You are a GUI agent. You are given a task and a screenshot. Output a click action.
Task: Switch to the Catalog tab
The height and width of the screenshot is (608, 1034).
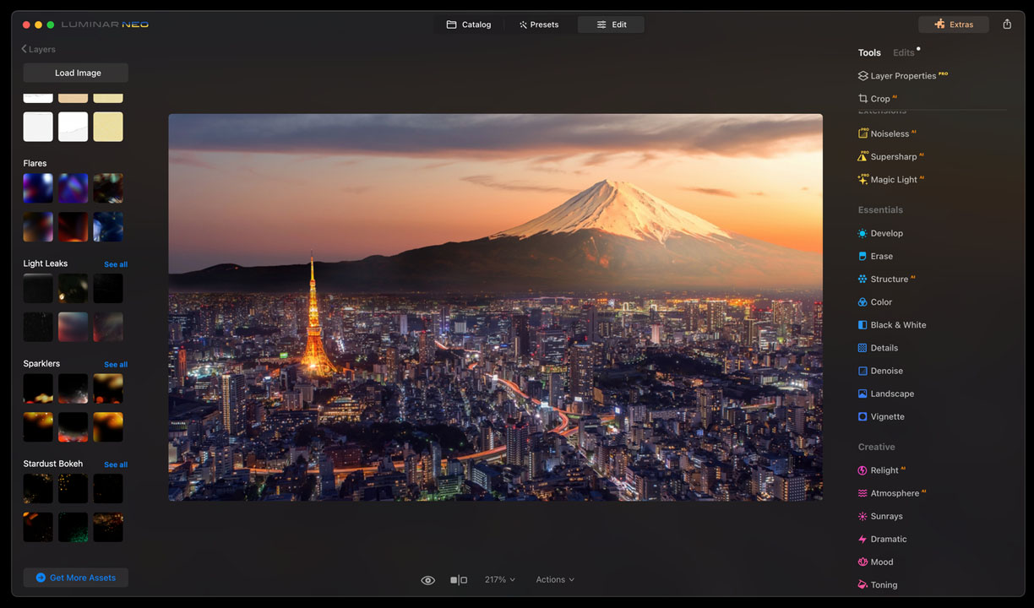click(x=469, y=24)
